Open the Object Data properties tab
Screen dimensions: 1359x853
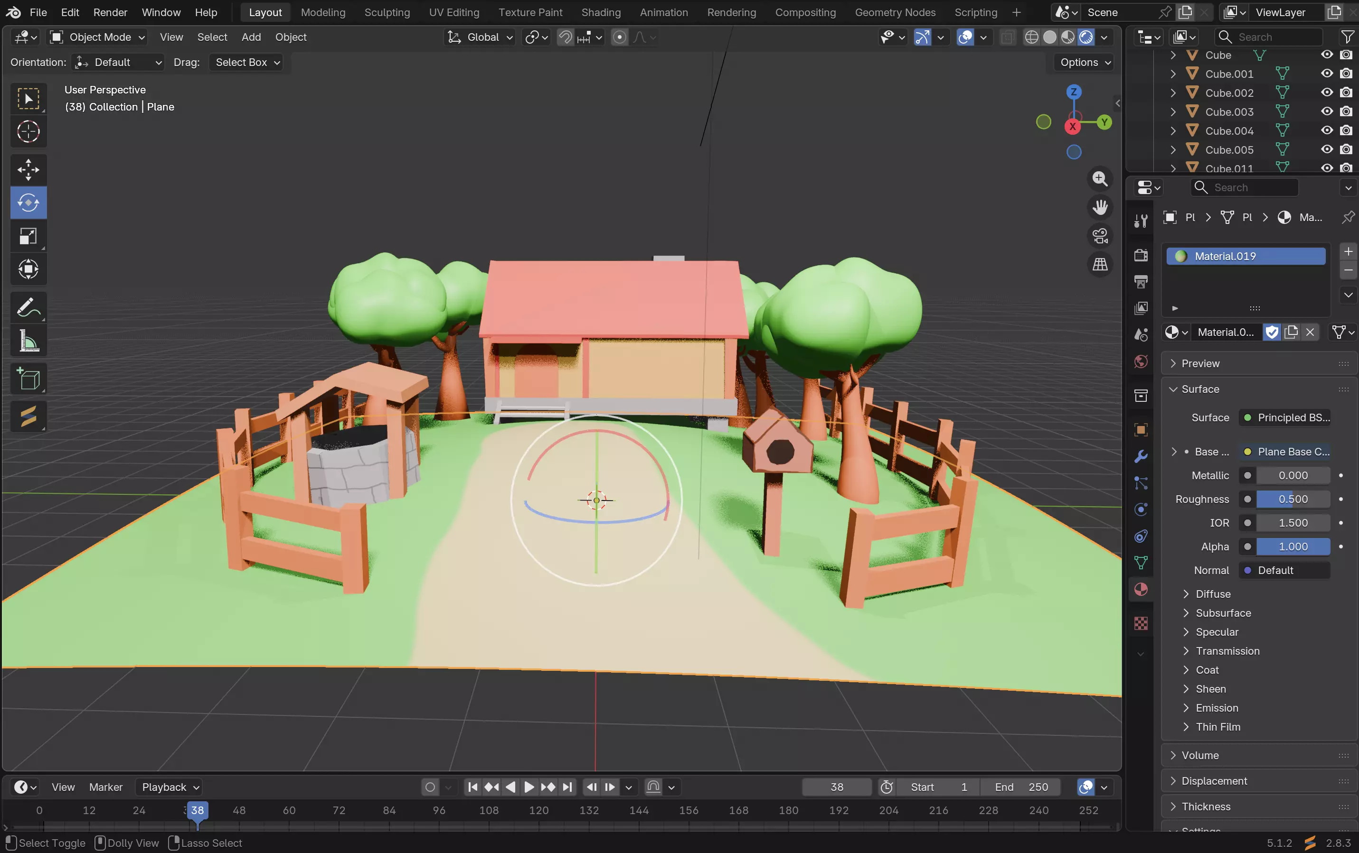(1141, 563)
